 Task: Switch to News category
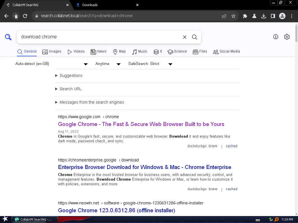(x=98, y=52)
